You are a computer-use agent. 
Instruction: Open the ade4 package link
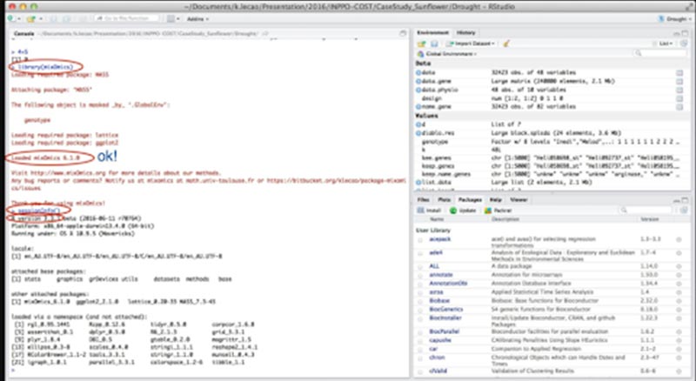click(436, 252)
